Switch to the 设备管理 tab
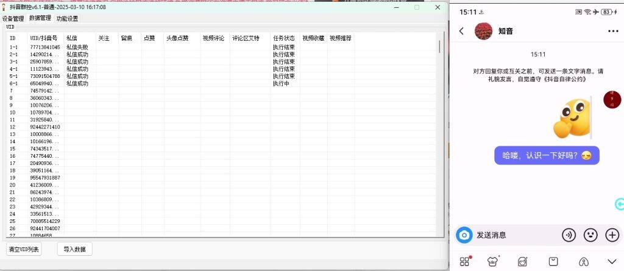The height and width of the screenshot is (271, 624). pyautogui.click(x=13, y=19)
